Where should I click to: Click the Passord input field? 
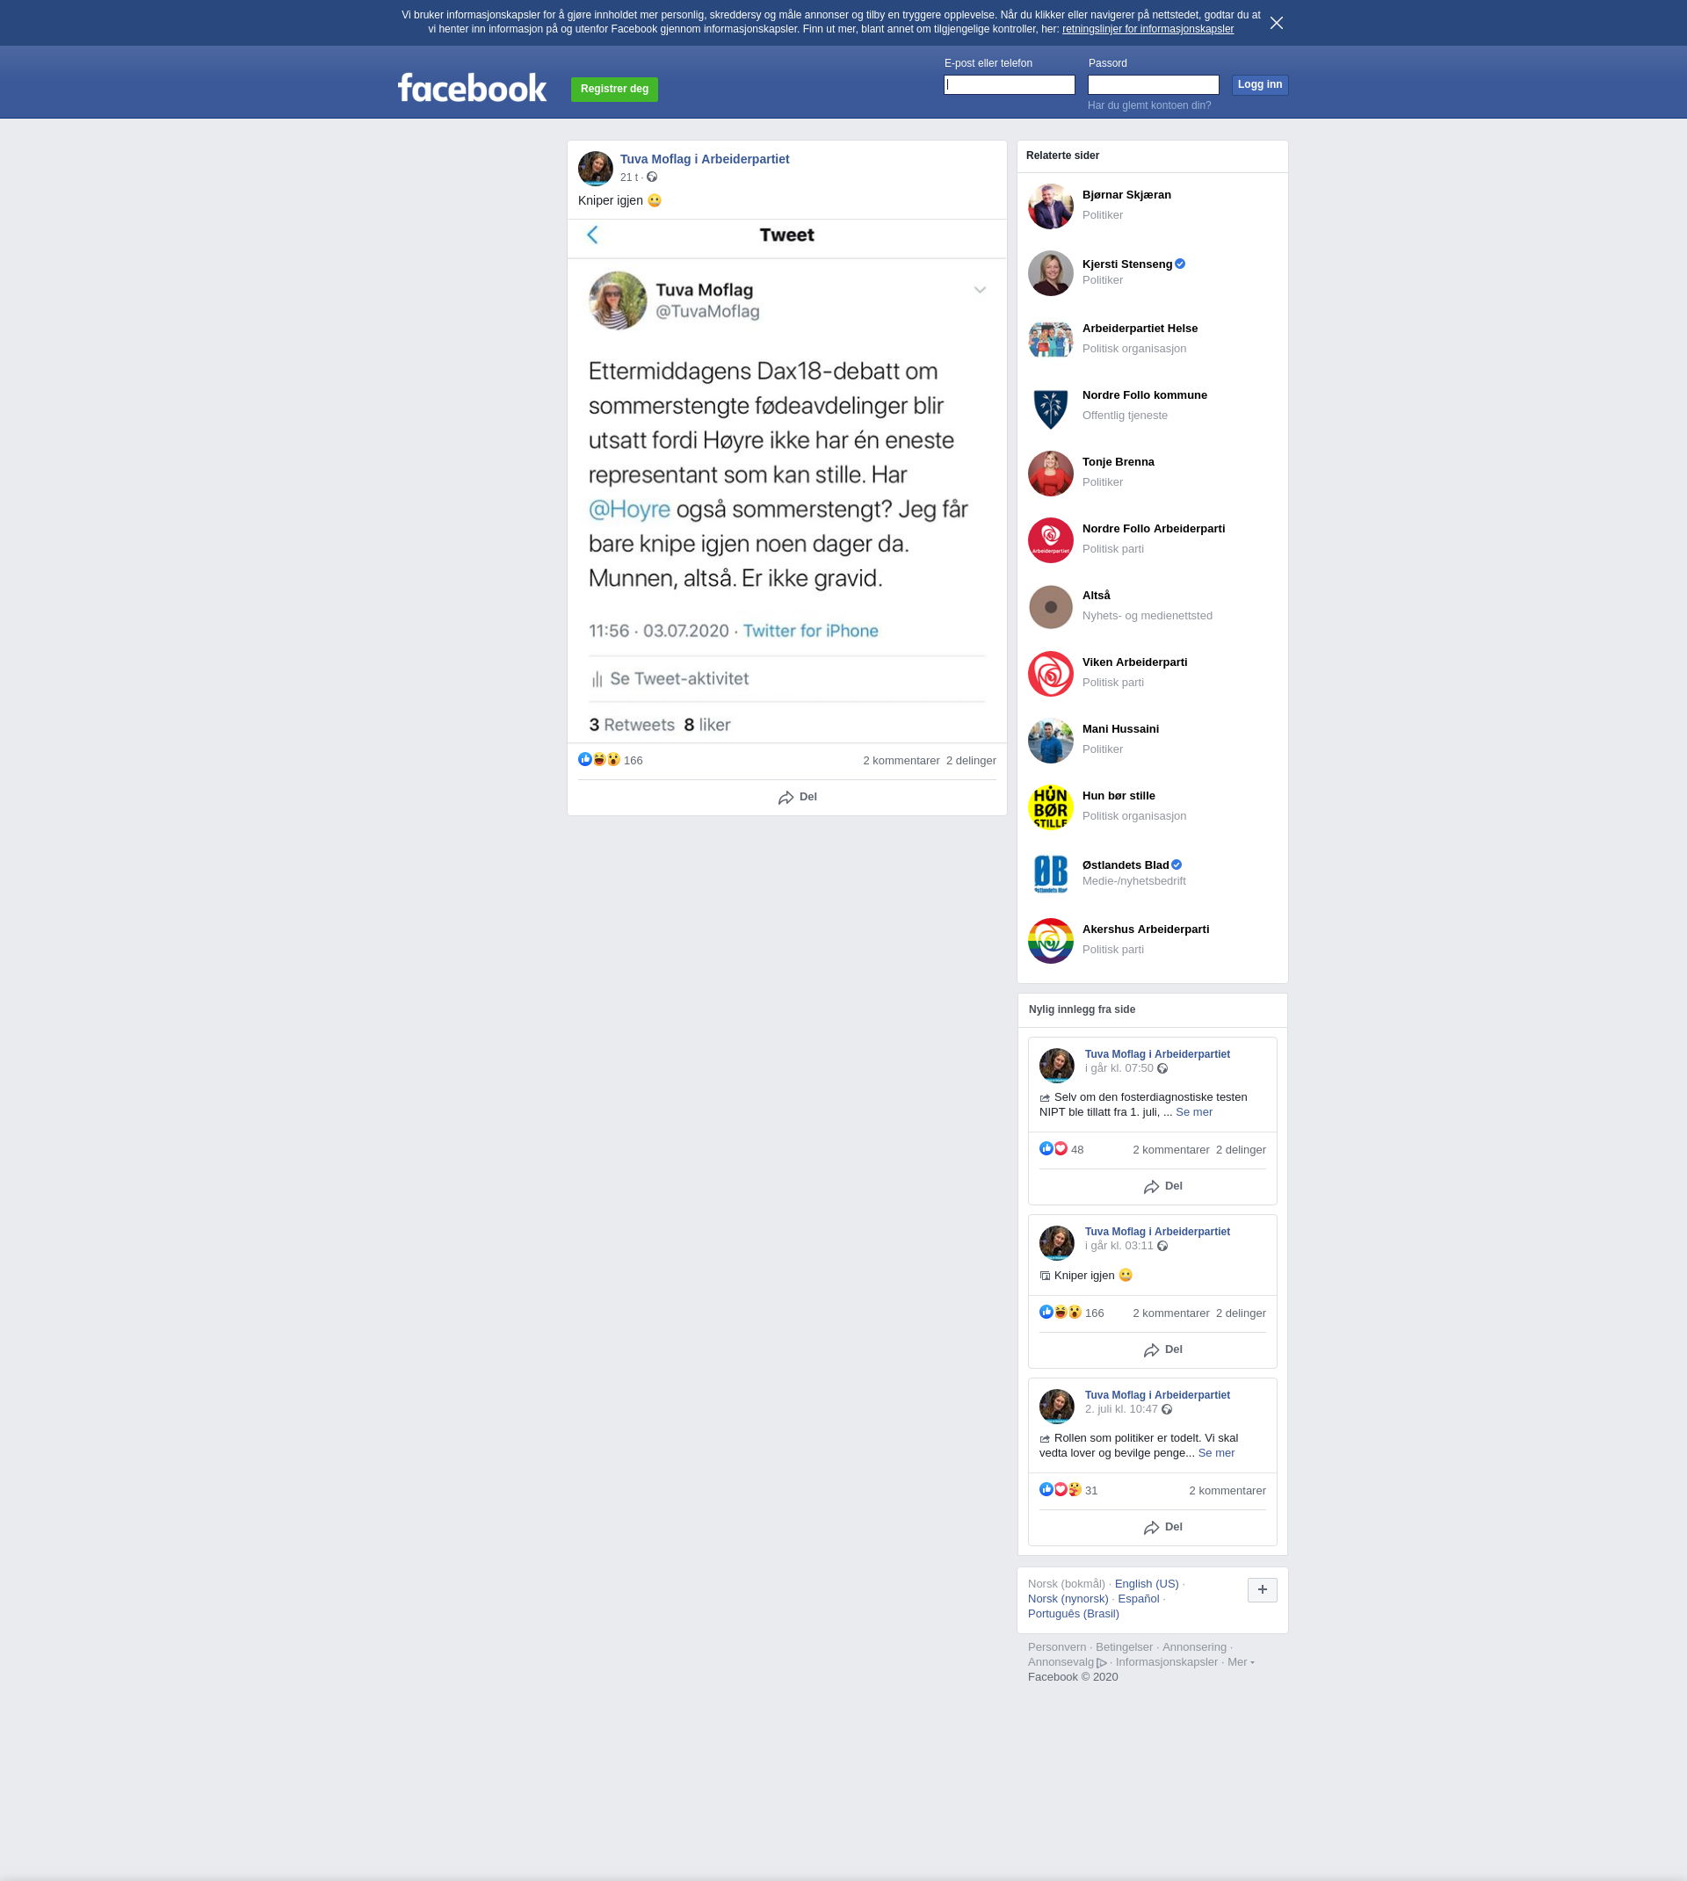pos(1152,85)
